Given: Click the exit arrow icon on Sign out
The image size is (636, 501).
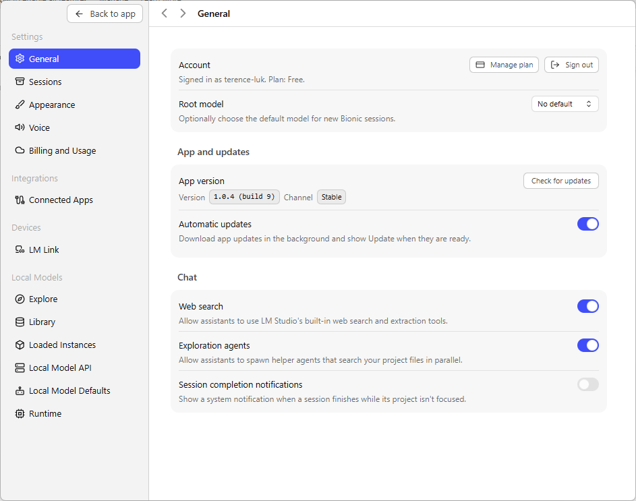Looking at the screenshot, I should pos(555,65).
